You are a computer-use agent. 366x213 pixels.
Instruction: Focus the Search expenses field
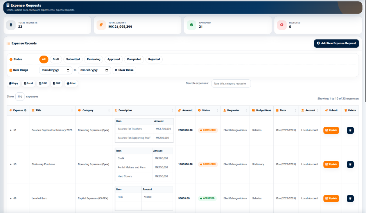tap(231, 84)
